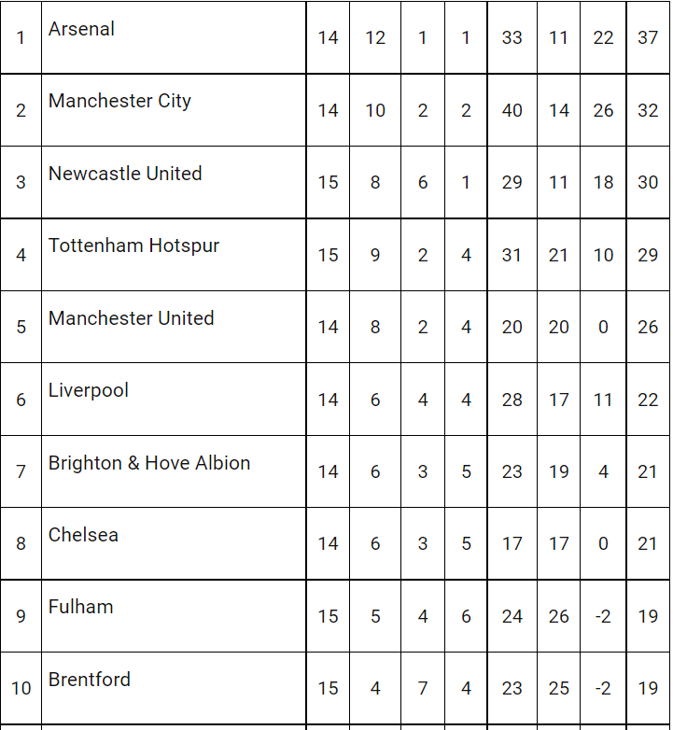Select Manchester United's points value 26

tap(648, 327)
